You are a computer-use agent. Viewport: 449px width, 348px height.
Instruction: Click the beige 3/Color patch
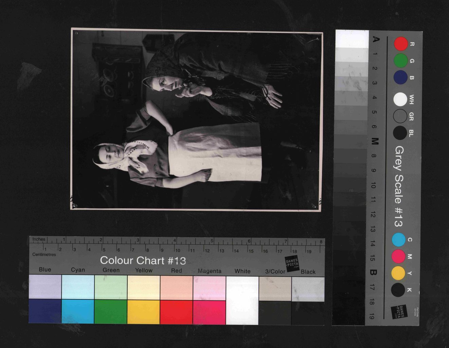point(275,289)
